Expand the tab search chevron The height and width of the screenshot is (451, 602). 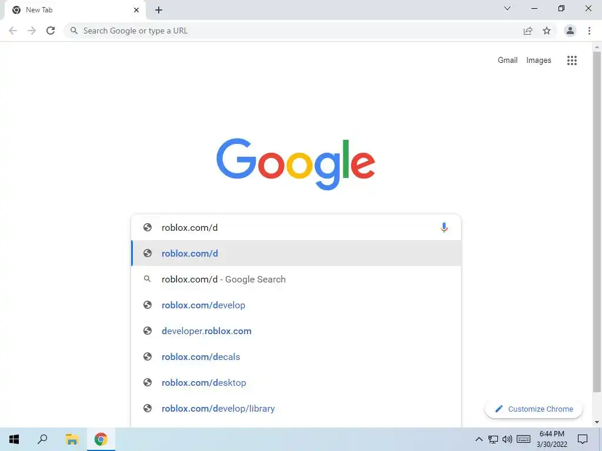click(507, 8)
